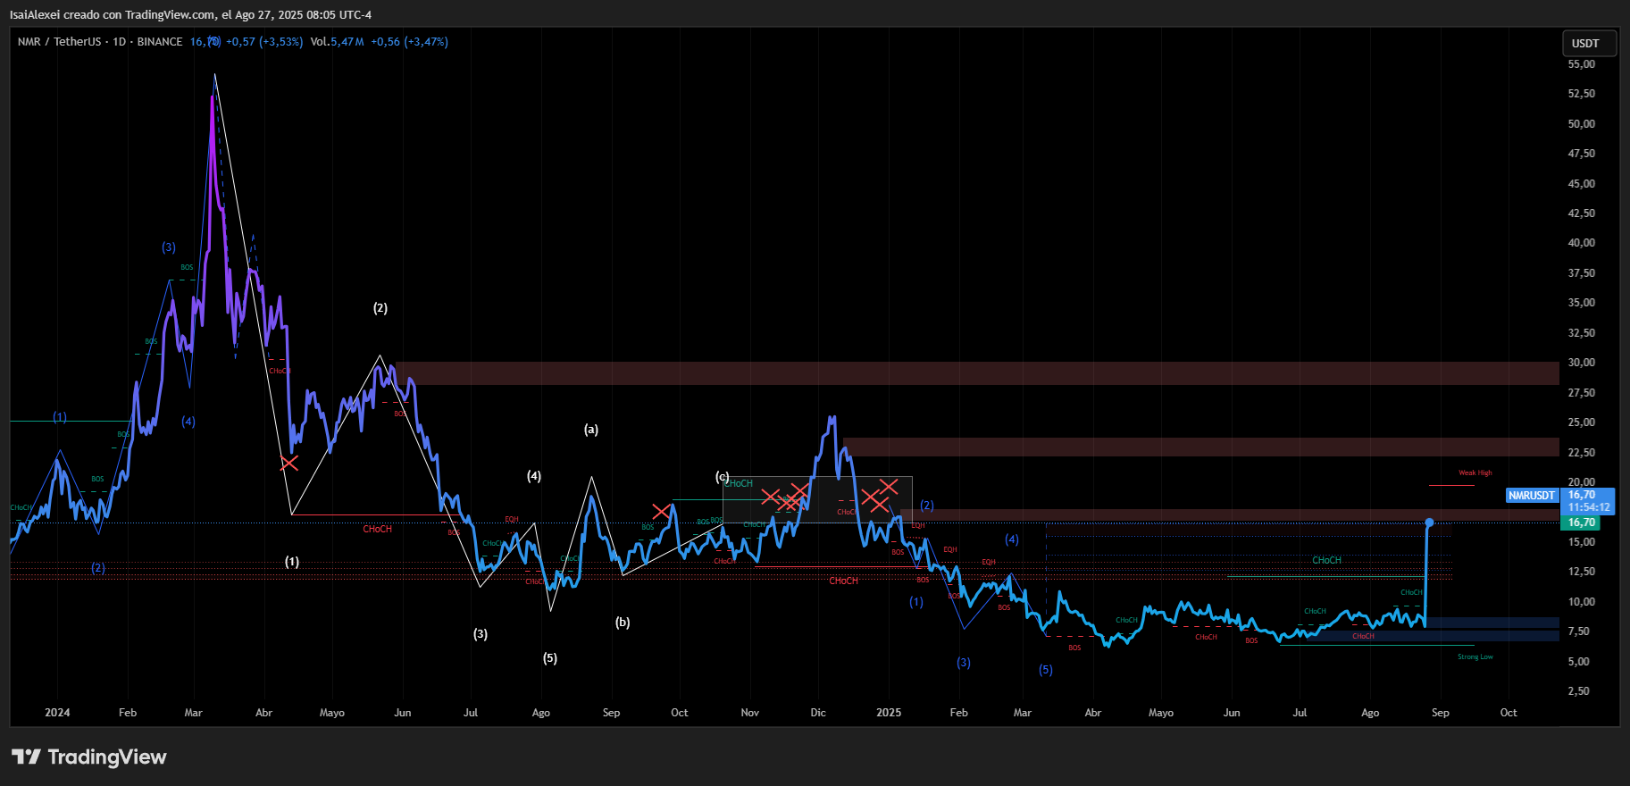
Task: Click the NMRUSDT price scale label
Action: [x=1531, y=496]
